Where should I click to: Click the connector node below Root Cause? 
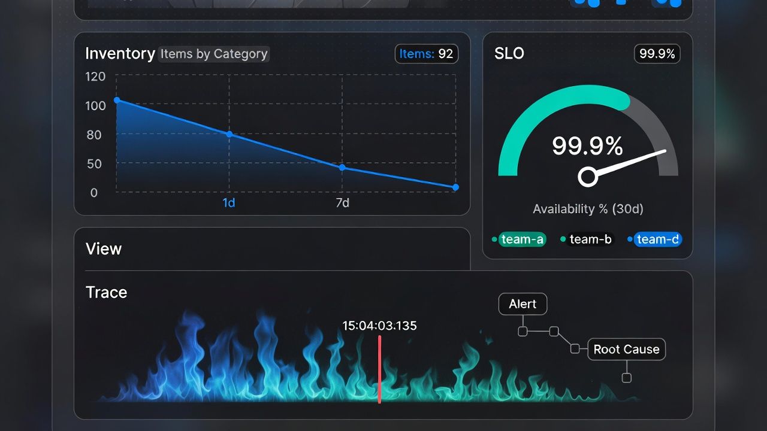point(627,377)
